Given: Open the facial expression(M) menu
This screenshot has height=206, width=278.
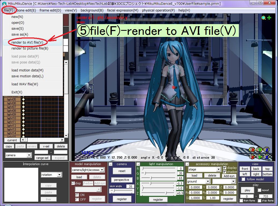Looking at the screenshot, I should coord(123,10).
